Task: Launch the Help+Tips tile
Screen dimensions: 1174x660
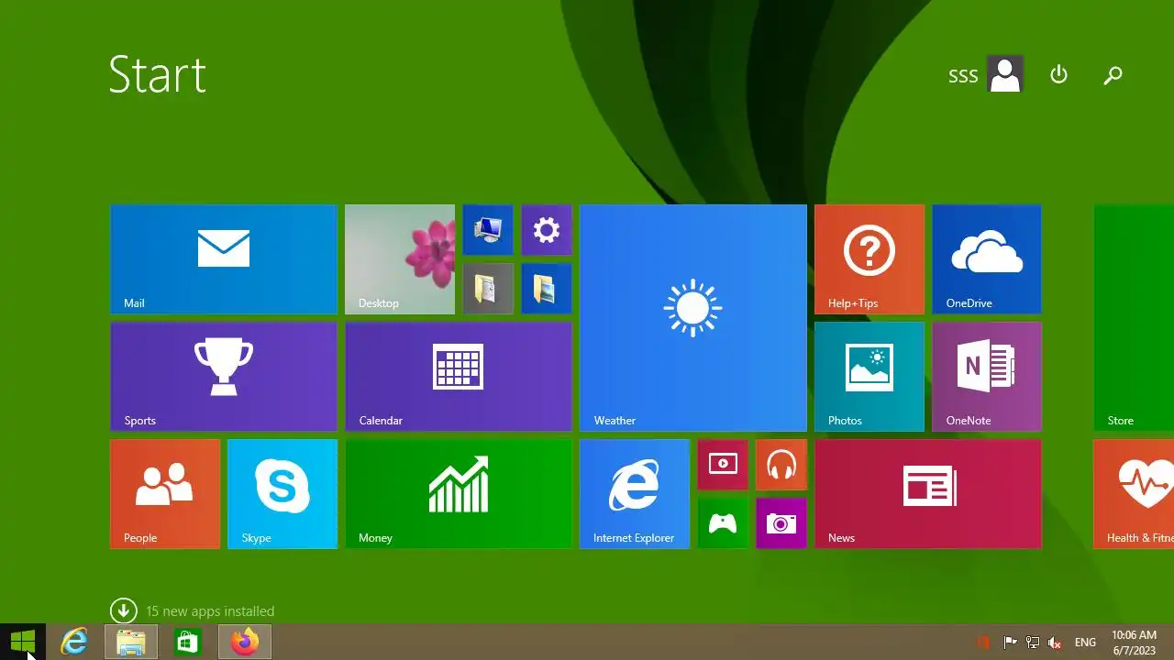Action: tap(869, 259)
